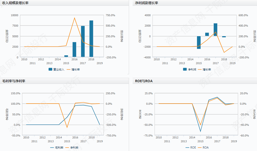The height and width of the screenshot is (151, 257).
Task: Select the 2017 净利润 bar
Action: [216, 30]
